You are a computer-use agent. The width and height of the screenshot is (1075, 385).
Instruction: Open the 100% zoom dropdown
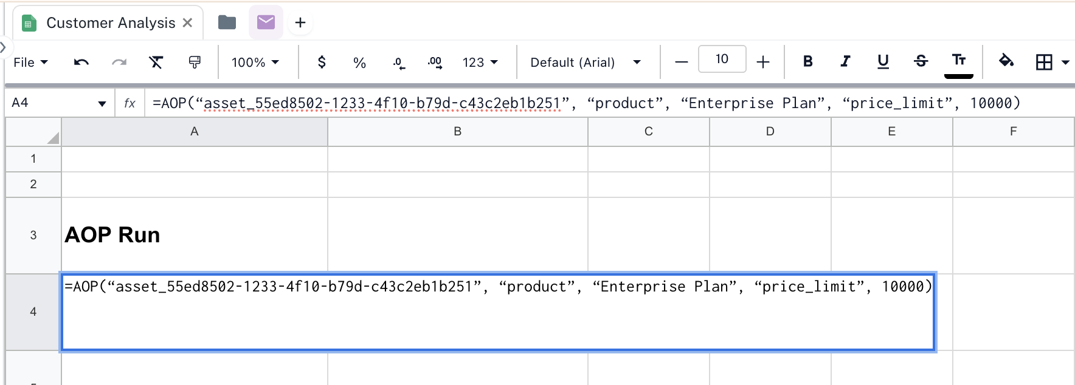255,62
